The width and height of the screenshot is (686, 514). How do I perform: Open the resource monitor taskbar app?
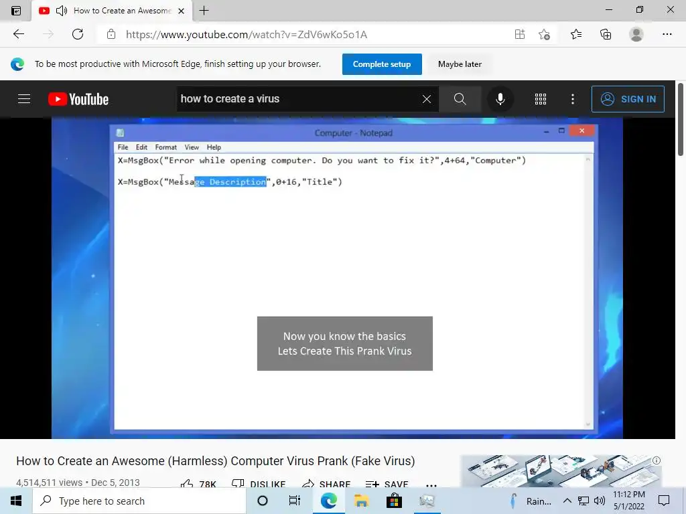tap(427, 501)
